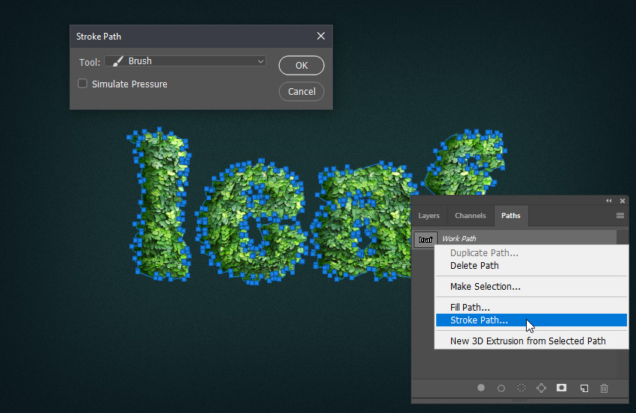This screenshot has width=636, height=413.
Task: Add a mask icon in Paths panel
Action: [x=561, y=388]
